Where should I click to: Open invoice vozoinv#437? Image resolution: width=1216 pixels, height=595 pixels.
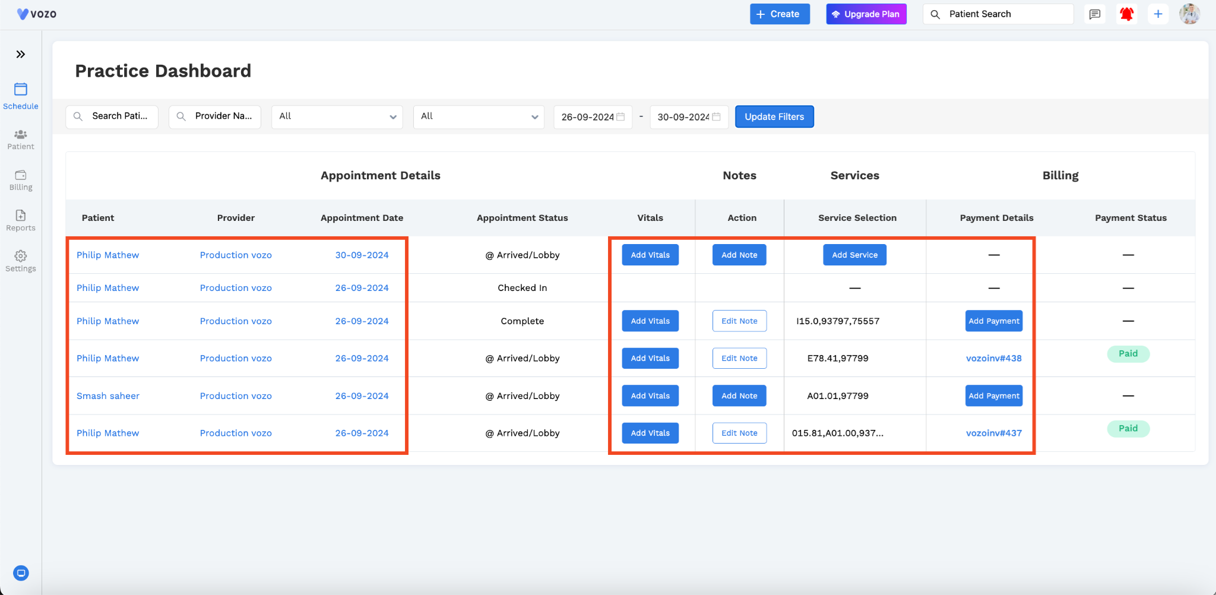994,433
